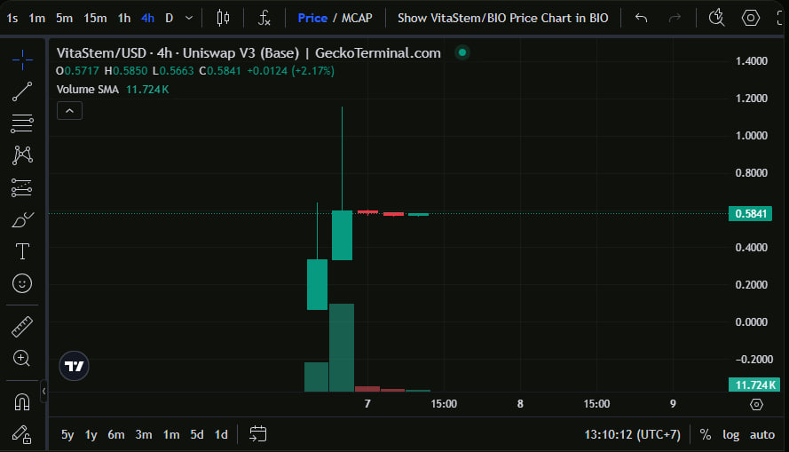Click the Volume SMA indicator label
Screen dimensions: 789x452
(x=88, y=90)
